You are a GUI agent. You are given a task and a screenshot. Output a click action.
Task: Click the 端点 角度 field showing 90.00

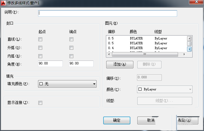coord(81,64)
